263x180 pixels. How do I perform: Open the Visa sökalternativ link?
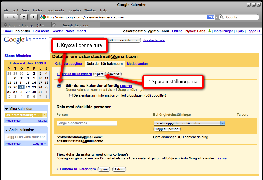(153, 40)
